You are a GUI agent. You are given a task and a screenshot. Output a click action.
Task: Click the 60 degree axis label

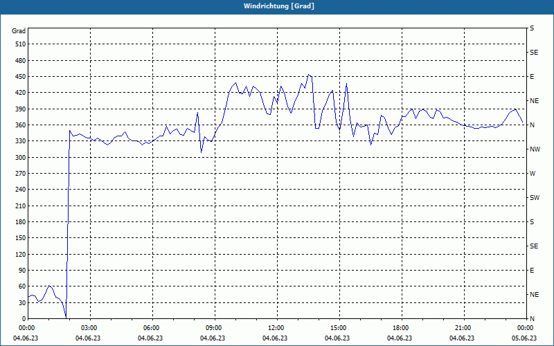tap(22, 286)
